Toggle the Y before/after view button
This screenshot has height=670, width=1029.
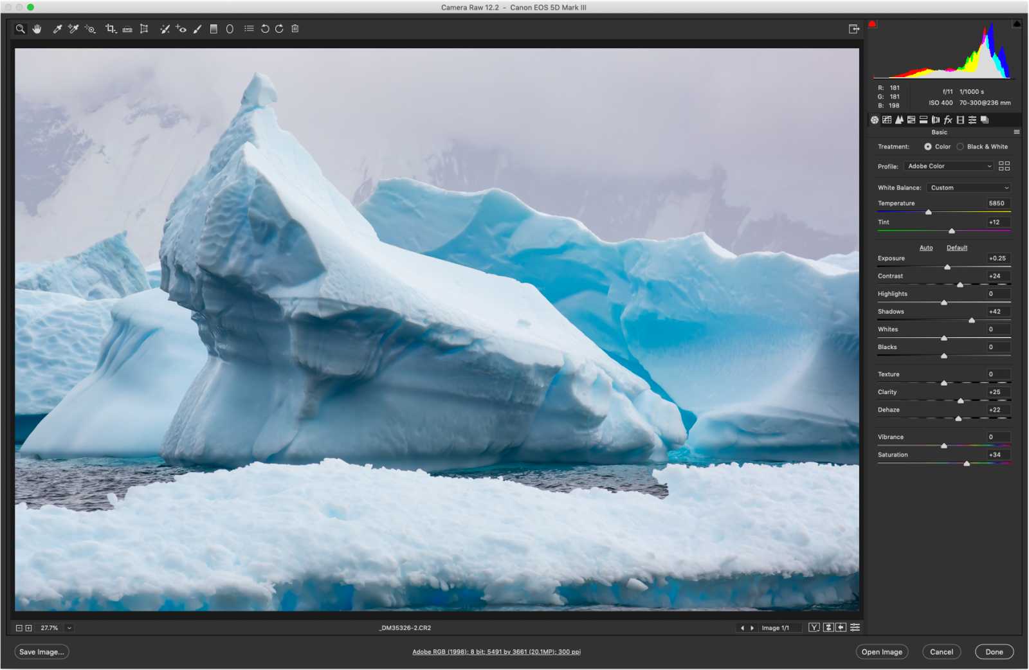coord(814,628)
